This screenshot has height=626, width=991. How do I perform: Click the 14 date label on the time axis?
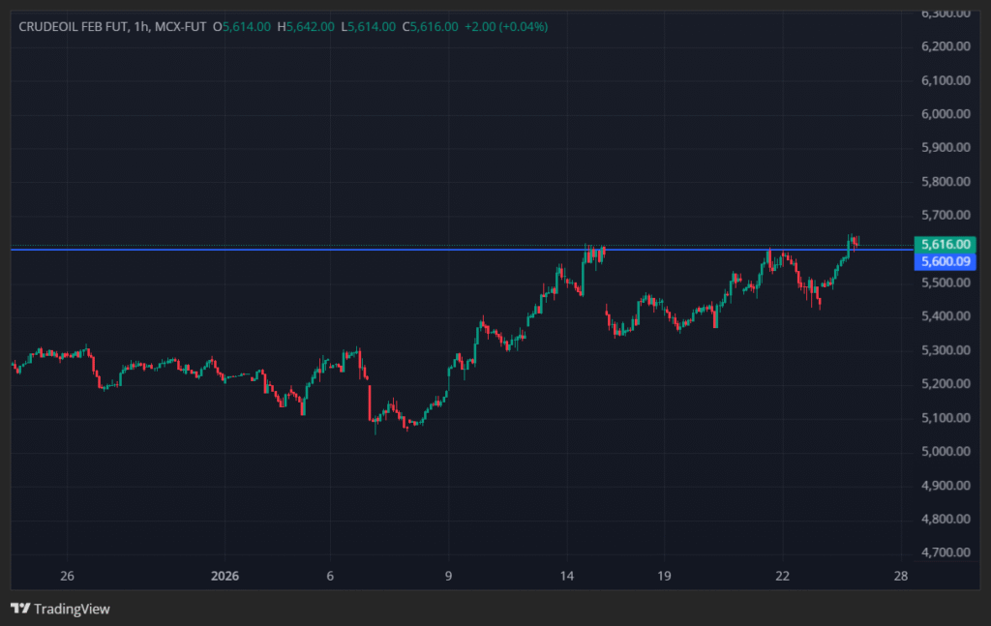[x=567, y=577]
